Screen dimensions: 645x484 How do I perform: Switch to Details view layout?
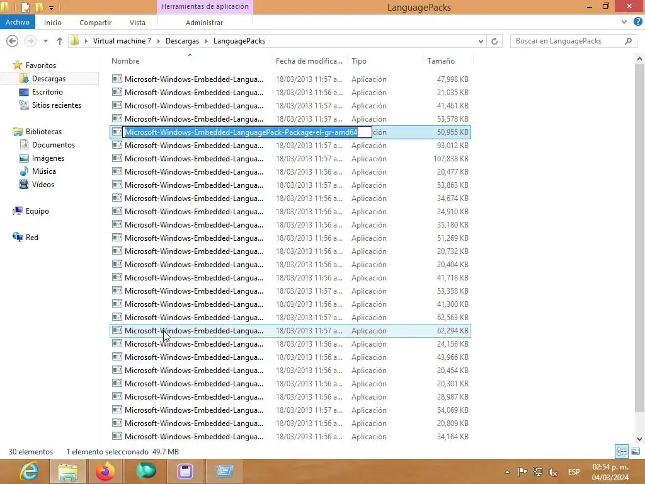[622, 451]
